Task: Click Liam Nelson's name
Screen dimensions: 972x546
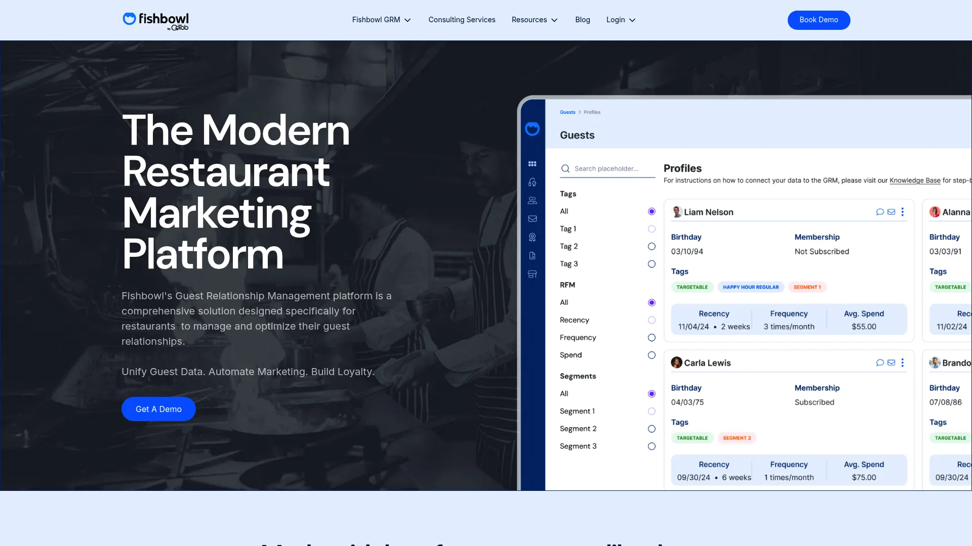Action: coord(708,212)
